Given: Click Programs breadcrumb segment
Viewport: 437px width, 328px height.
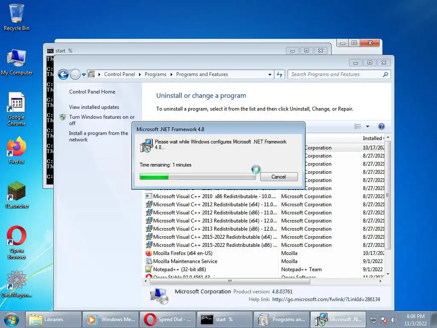Looking at the screenshot, I should tap(155, 74).
